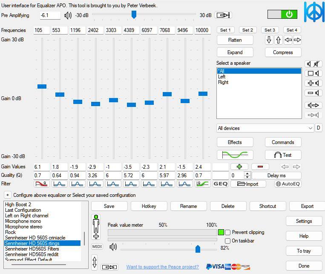Click the mute speaker icon button

313,64
